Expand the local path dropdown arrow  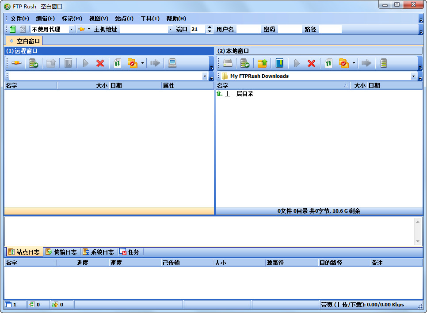413,76
